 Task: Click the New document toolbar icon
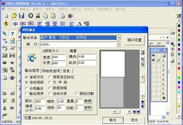pos(6,16)
